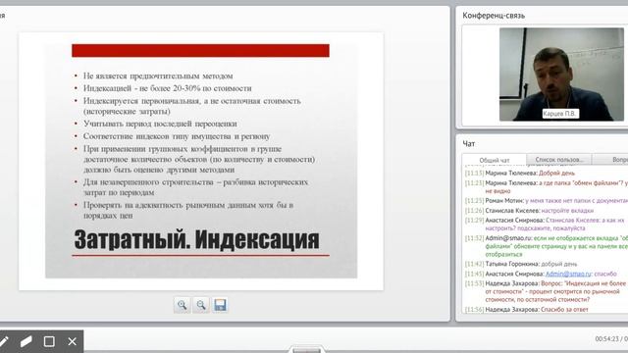
Task: Open the Список пользователей tab
Action: click(559, 159)
